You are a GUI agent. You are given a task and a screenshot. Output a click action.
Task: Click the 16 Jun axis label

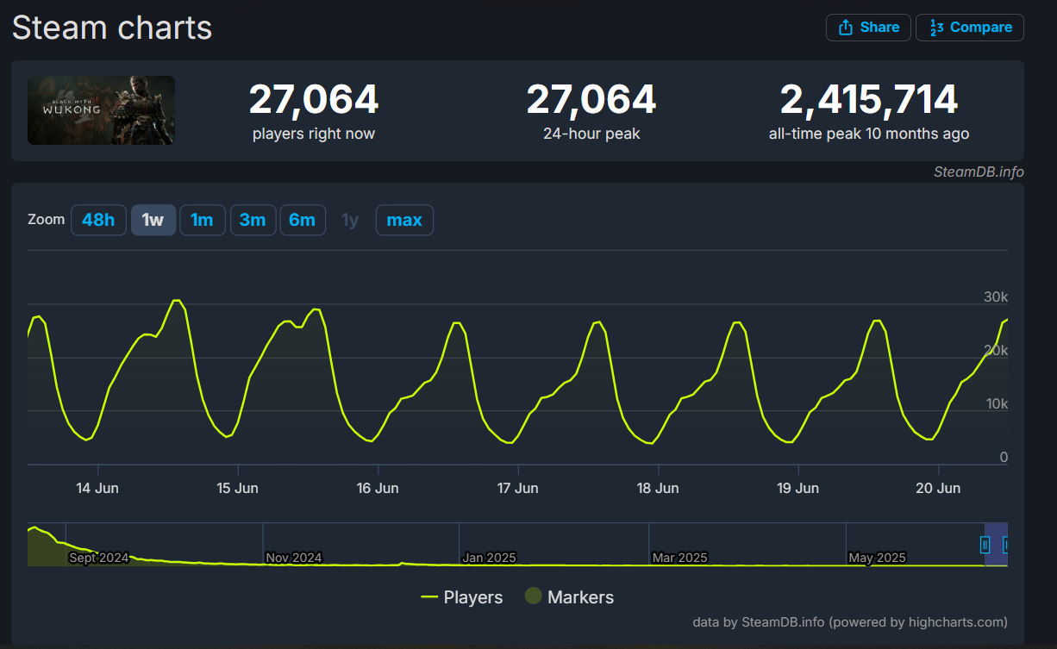(x=378, y=488)
